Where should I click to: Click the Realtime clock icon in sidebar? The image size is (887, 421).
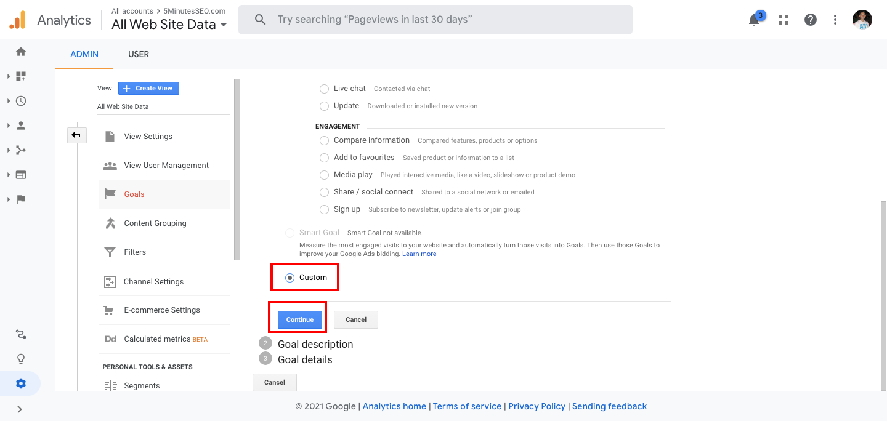[21, 101]
